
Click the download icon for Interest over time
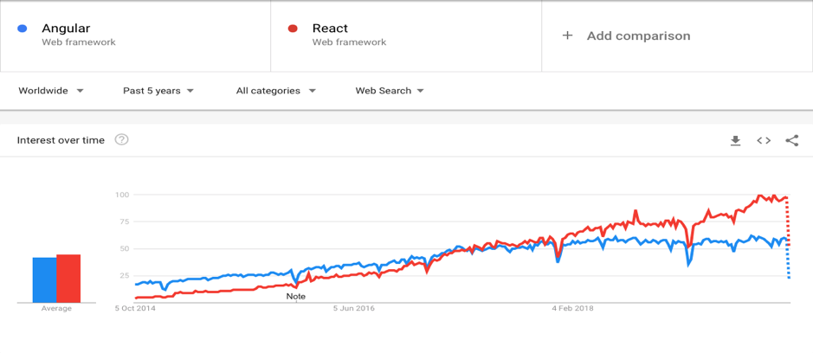click(735, 141)
